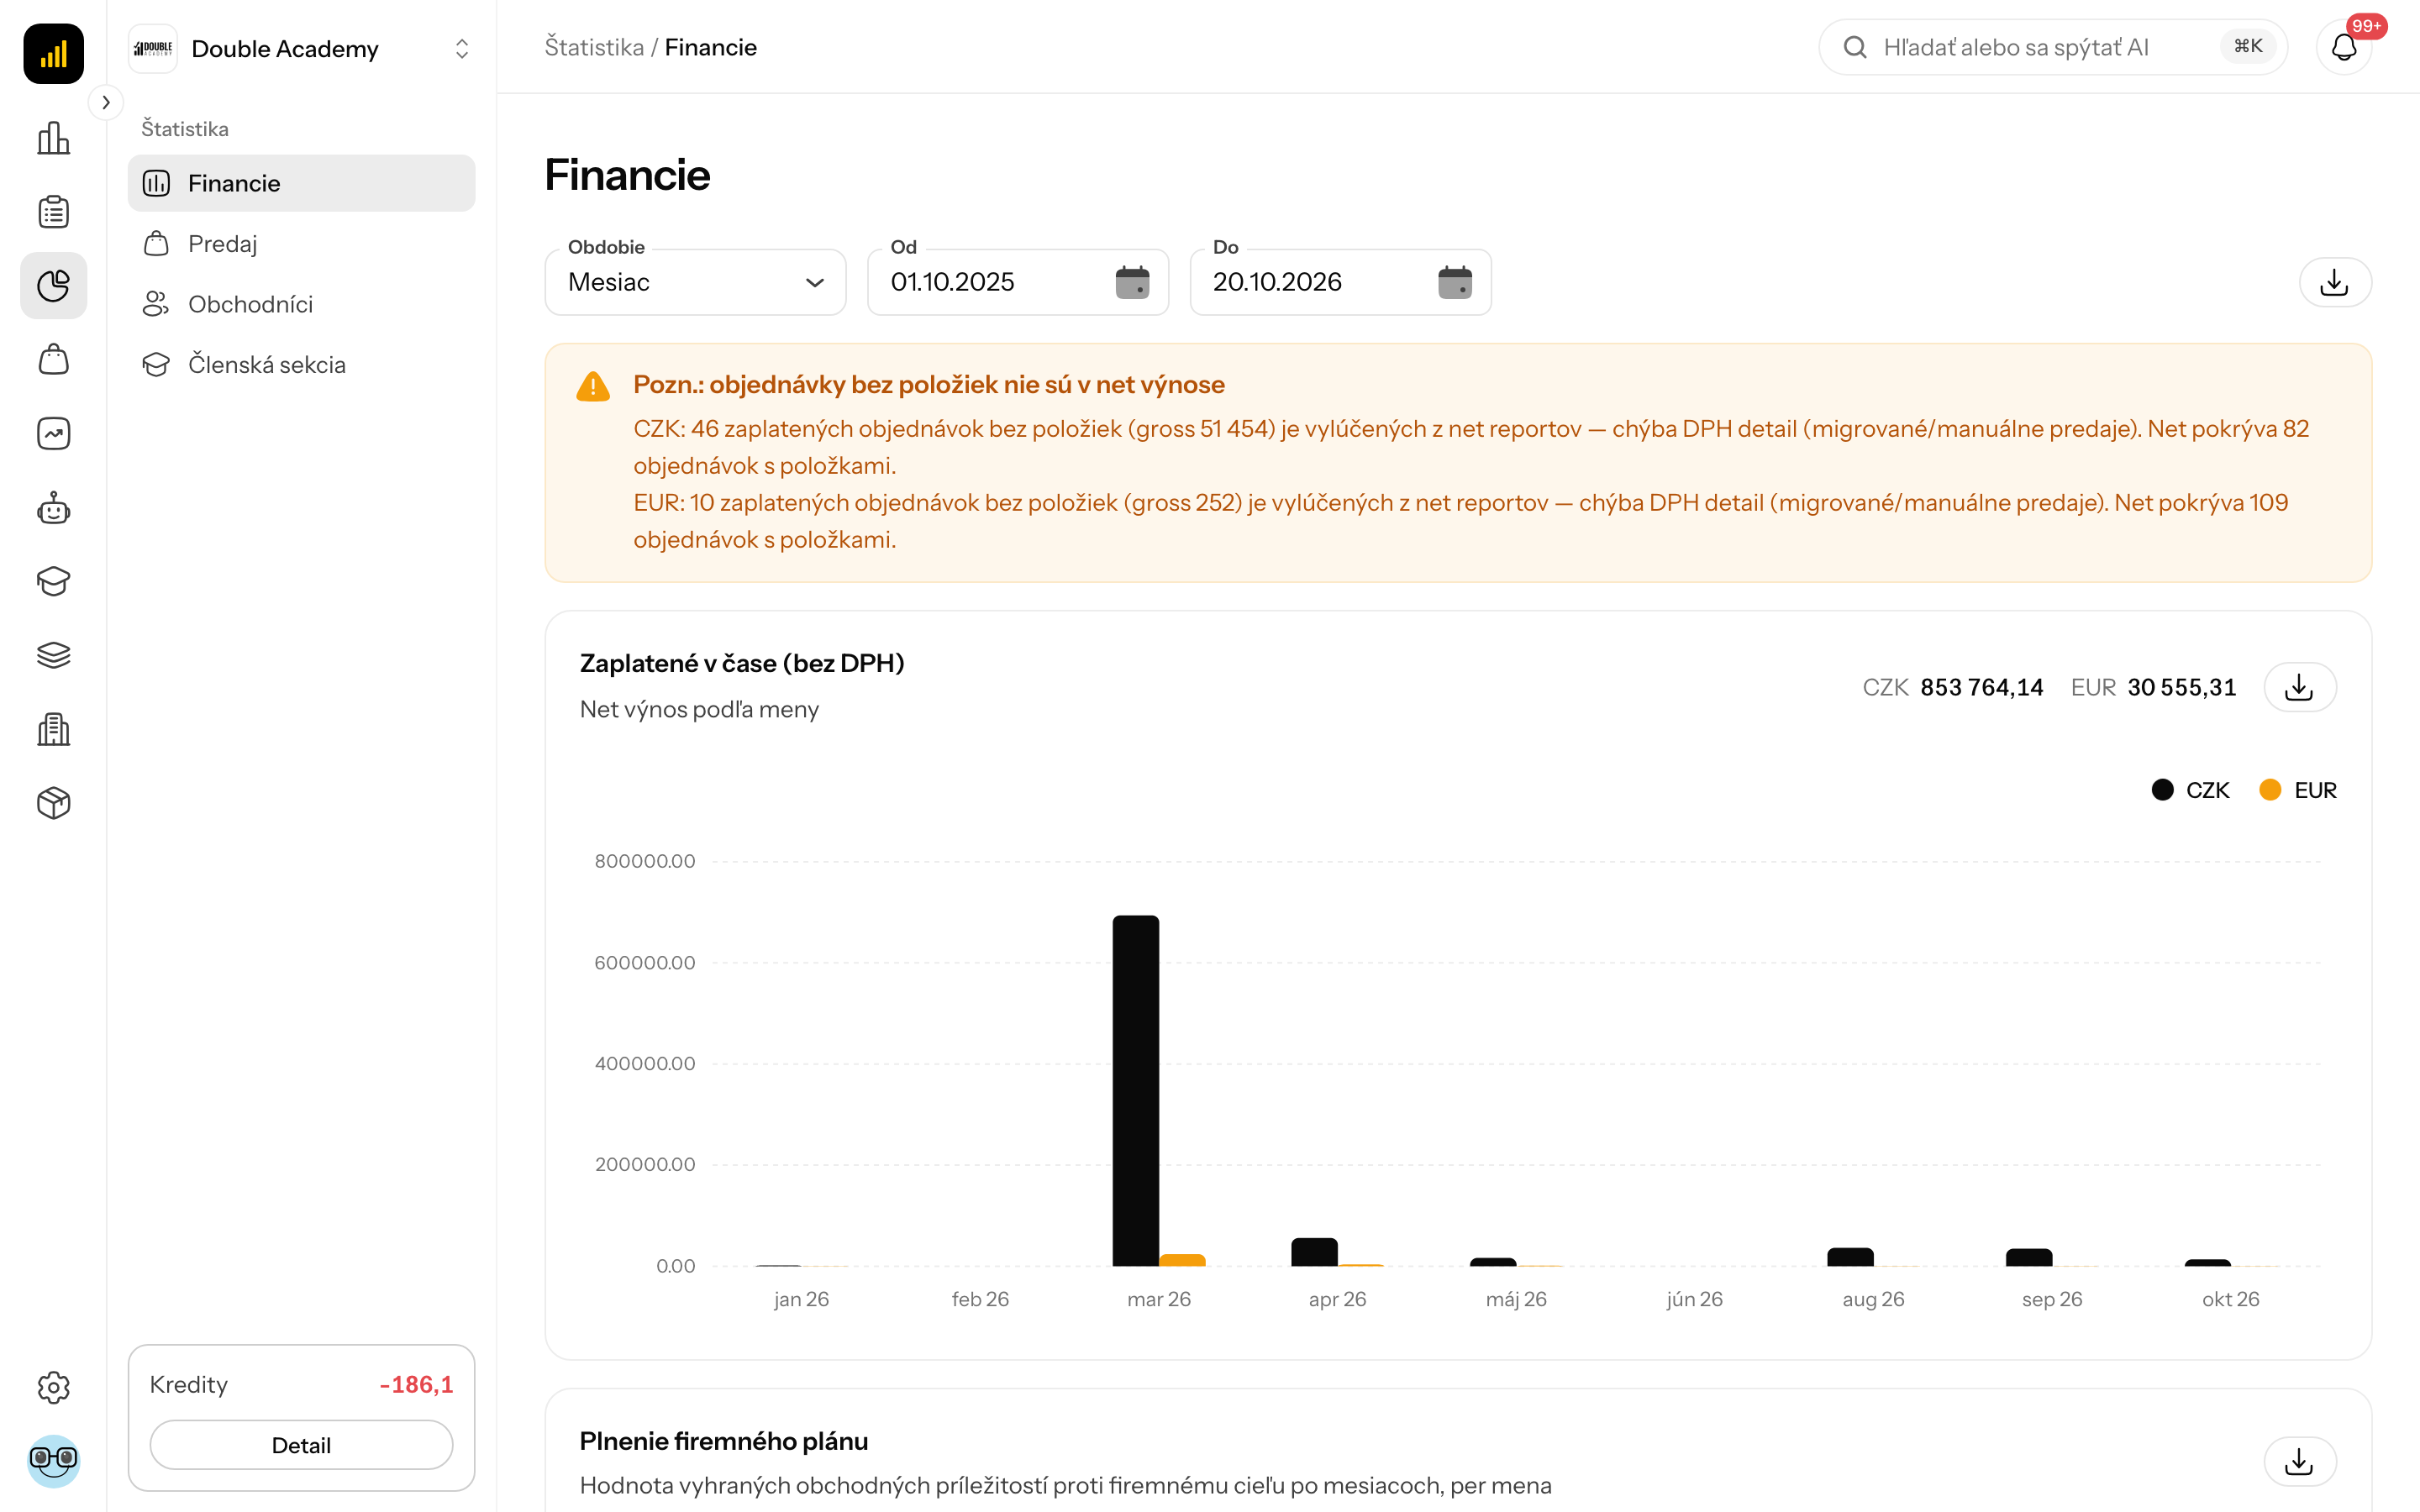The image size is (2420, 1512).
Task: Open the Double Academy workspace switcher
Action: pos(301,49)
